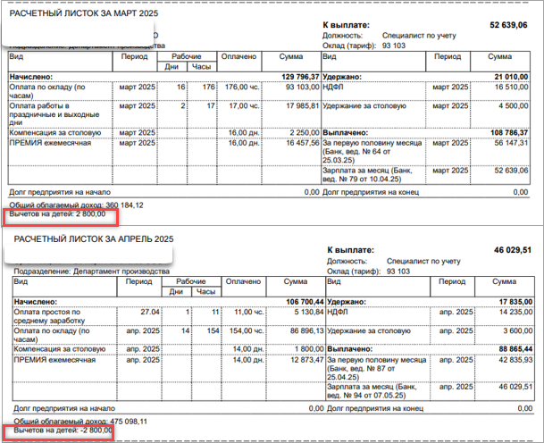The height and width of the screenshot is (443, 544).
Task: Select April canteen deduction 3 600,00
Action: (x=517, y=330)
